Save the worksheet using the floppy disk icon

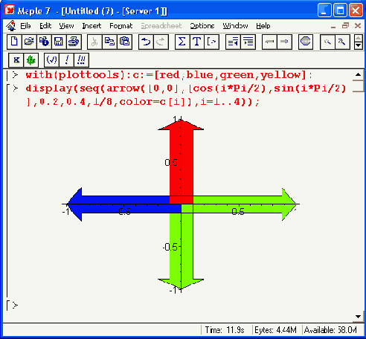tap(59, 42)
